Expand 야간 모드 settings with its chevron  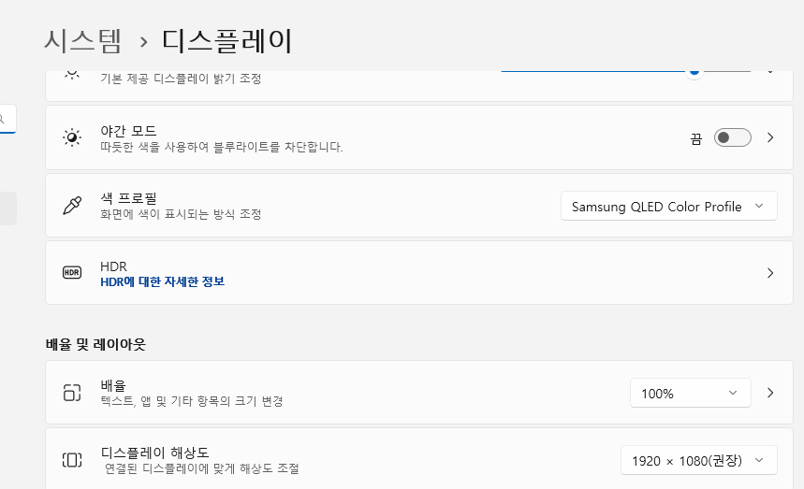click(x=770, y=137)
